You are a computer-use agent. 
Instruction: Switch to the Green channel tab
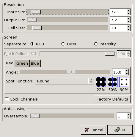coord(22,63)
